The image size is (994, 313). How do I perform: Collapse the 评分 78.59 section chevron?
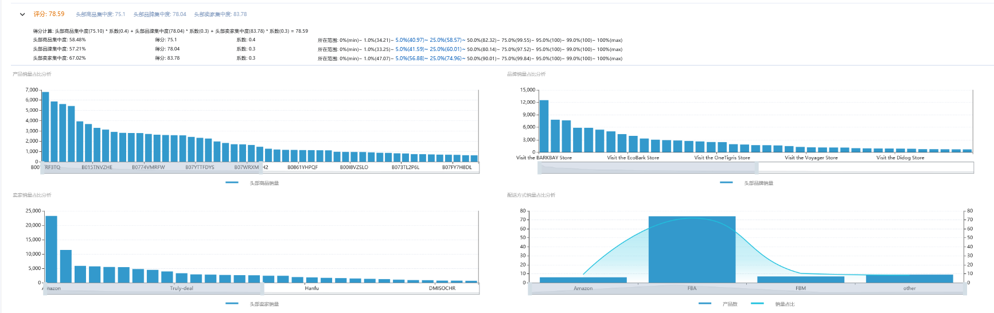[22, 14]
